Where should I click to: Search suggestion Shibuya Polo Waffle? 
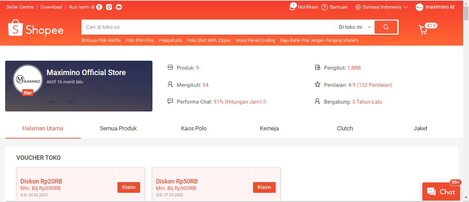coord(101,40)
